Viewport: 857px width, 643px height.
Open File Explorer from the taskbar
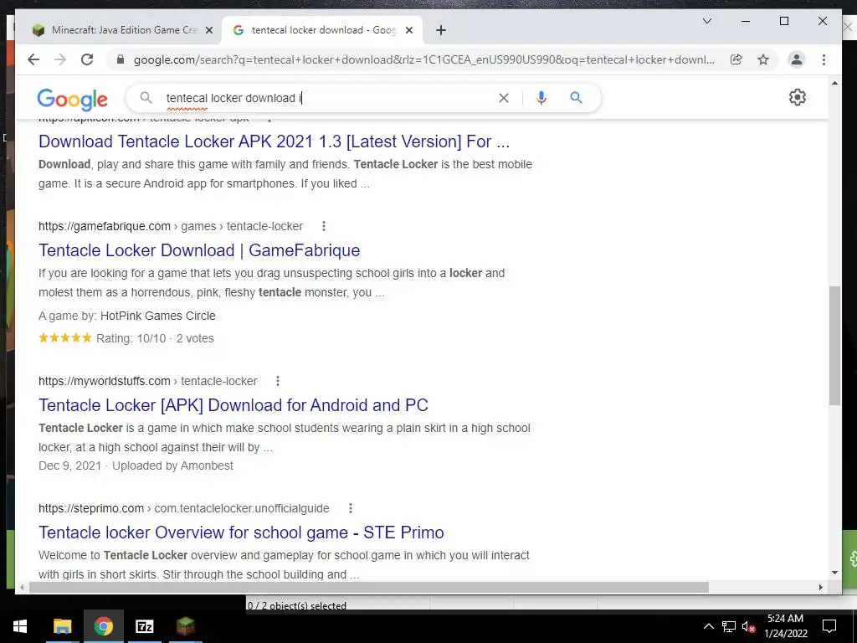click(x=62, y=626)
